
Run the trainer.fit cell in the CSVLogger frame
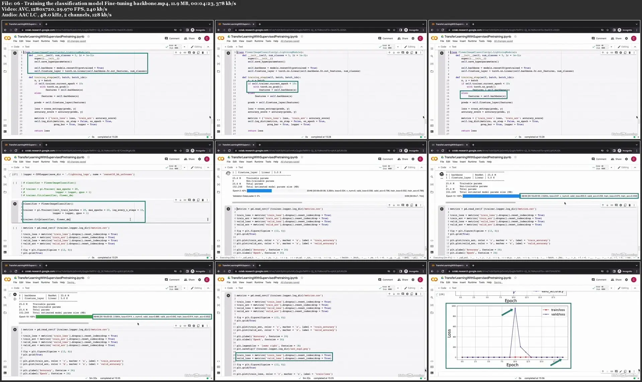tap(15, 204)
